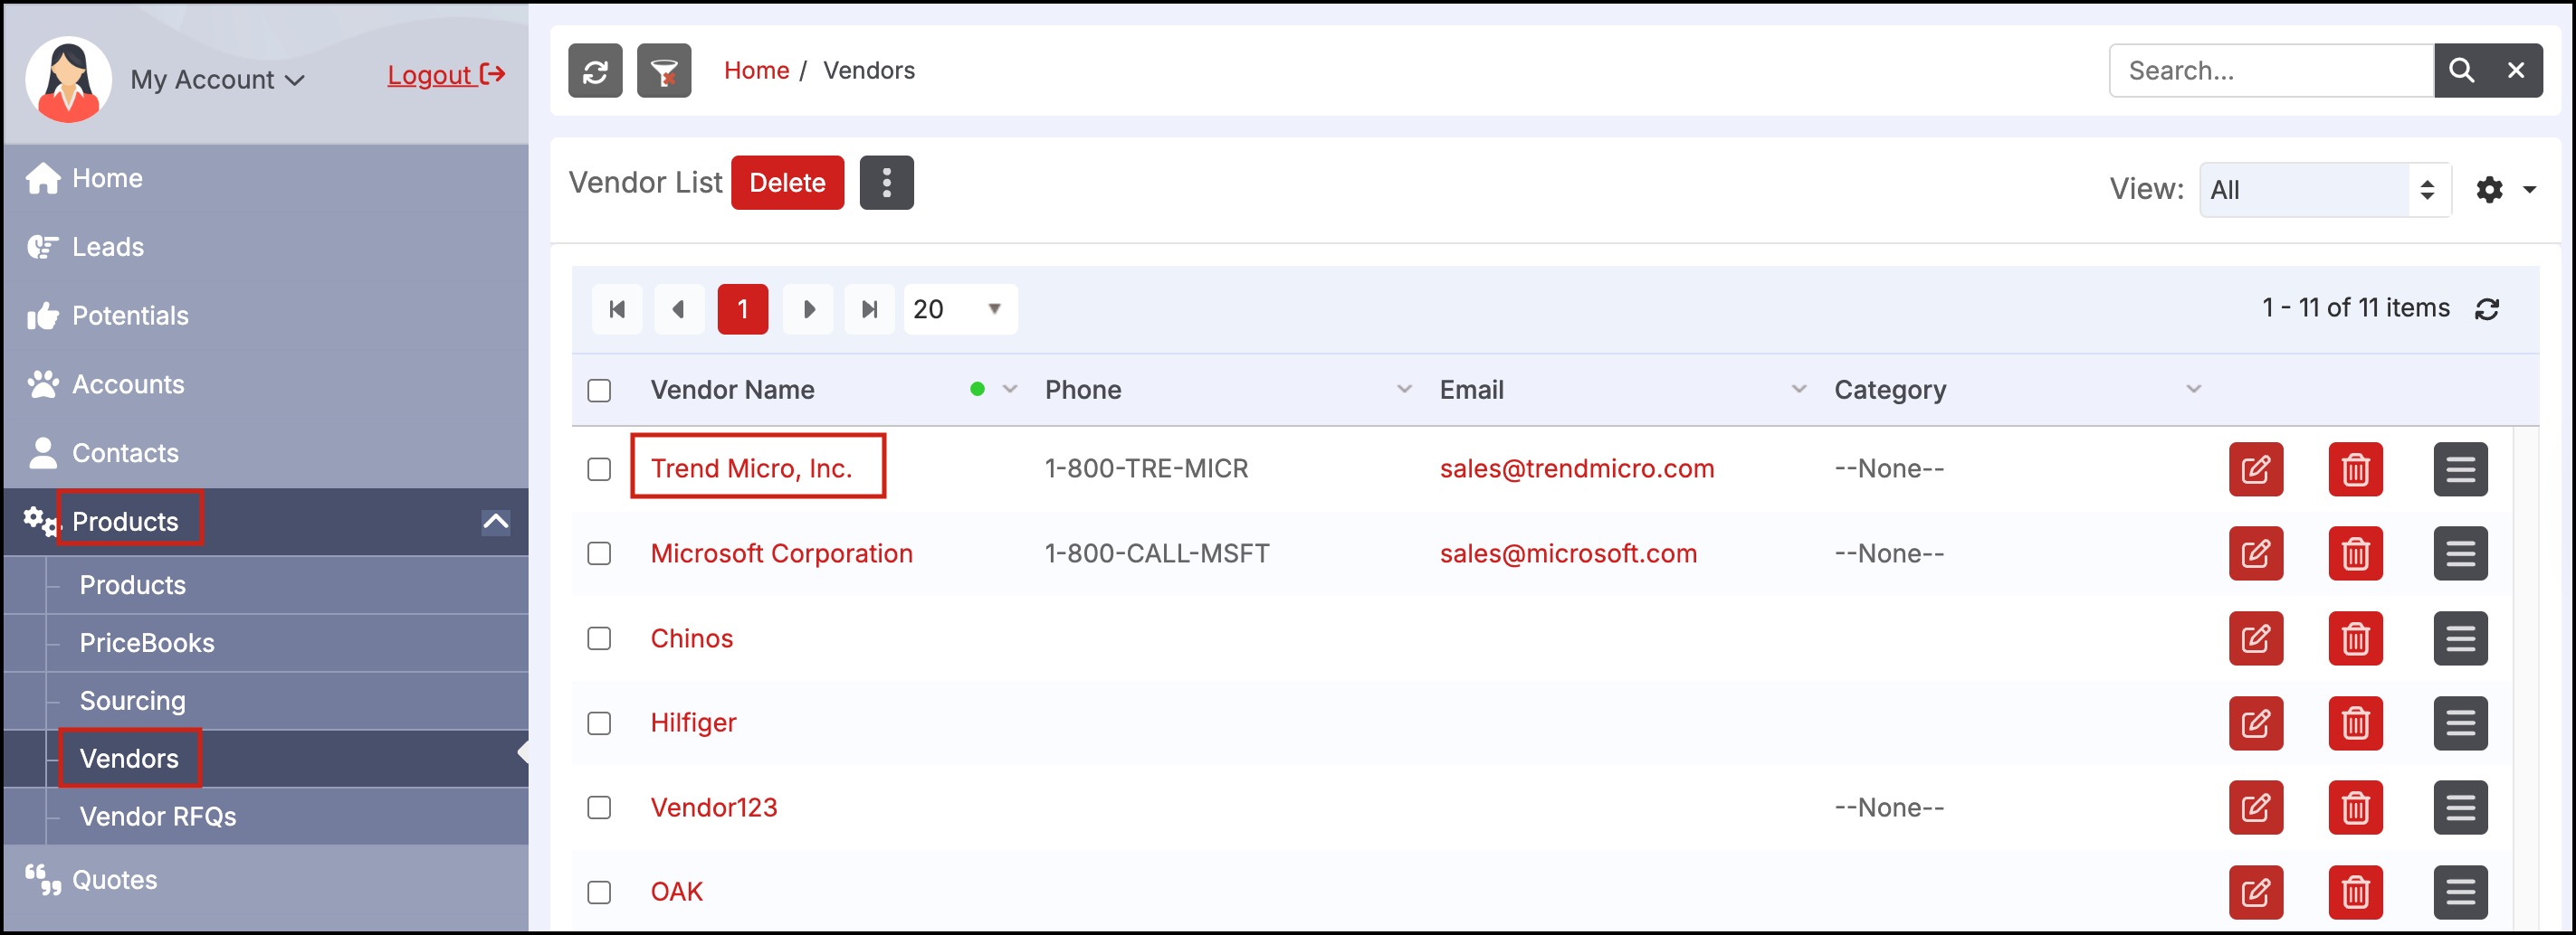Open Potentials in the sidebar
The image size is (2576, 935).
266,316
